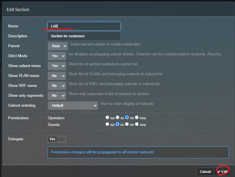235x177 pixels.
Task: Click the Strict Mode 'Anarchy' hint text
Action: coord(145,54)
